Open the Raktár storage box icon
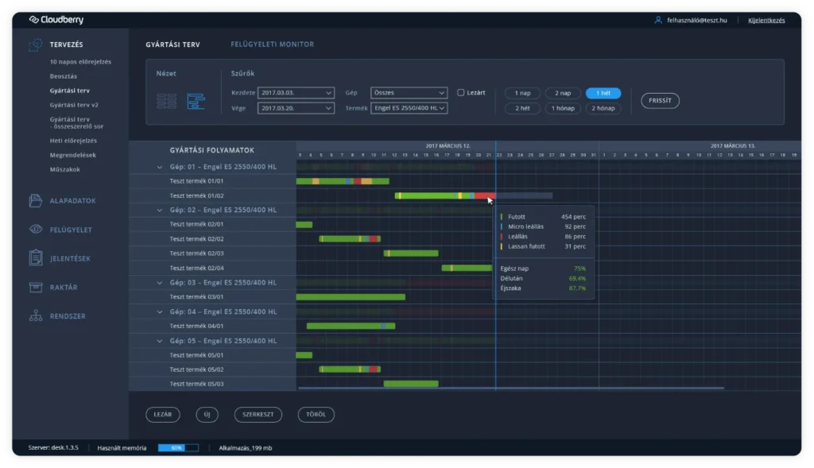 (x=35, y=287)
